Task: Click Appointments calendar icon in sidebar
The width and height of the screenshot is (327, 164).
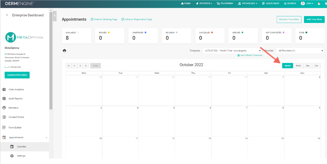Action: 4,137
